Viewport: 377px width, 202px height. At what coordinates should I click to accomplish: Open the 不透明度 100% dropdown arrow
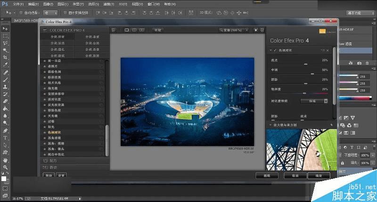tap(373, 155)
